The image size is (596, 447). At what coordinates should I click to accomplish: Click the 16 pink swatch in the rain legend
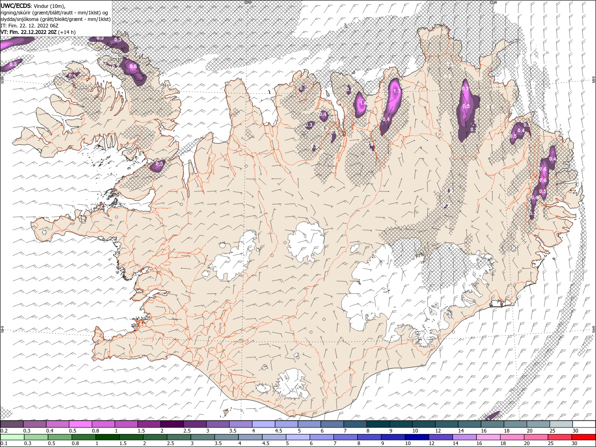point(488,437)
